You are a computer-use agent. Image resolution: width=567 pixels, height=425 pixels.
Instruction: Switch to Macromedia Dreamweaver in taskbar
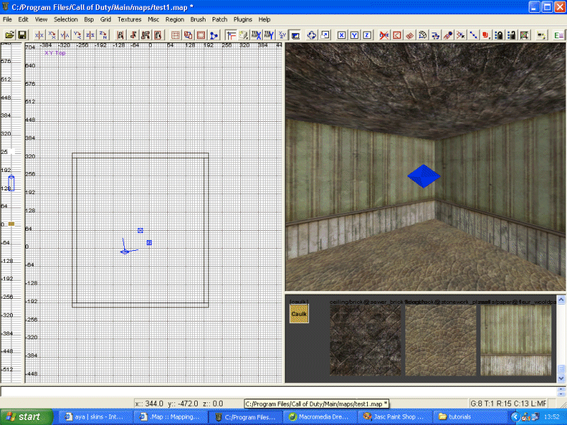pyautogui.click(x=320, y=416)
